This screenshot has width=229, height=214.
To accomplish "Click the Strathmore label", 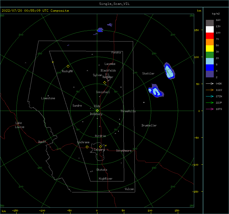I will 124,151.
